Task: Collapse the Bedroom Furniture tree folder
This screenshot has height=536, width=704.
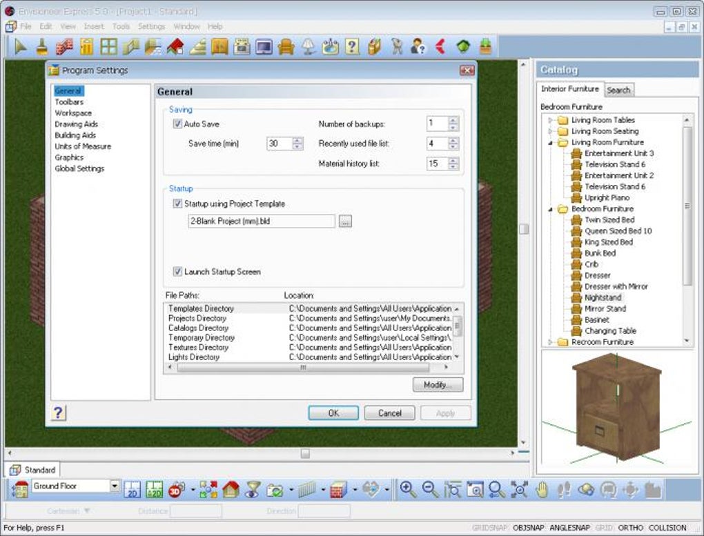Action: [551, 209]
